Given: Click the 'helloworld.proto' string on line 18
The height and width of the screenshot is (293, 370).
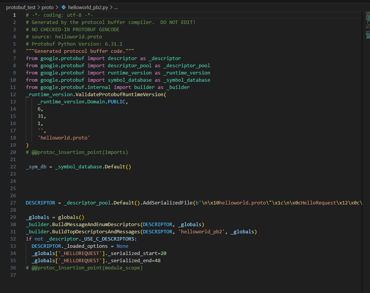Looking at the screenshot, I should tap(64, 138).
